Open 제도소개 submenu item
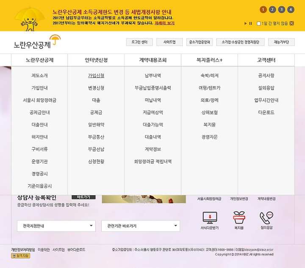305x268 pixels. pos(39,76)
